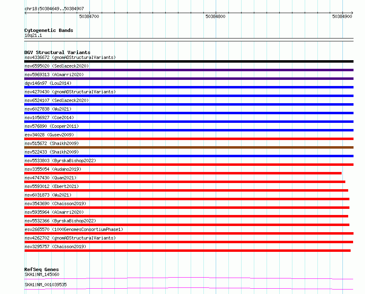365x294 pixels.
Task: Click the blue nsv1056927 variant bar
Action: [189, 122]
